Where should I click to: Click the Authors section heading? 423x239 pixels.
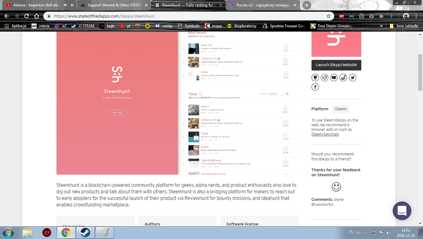pyautogui.click(x=152, y=224)
